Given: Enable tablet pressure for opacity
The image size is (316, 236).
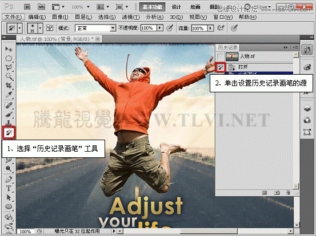Looking at the screenshot, I should [170, 28].
